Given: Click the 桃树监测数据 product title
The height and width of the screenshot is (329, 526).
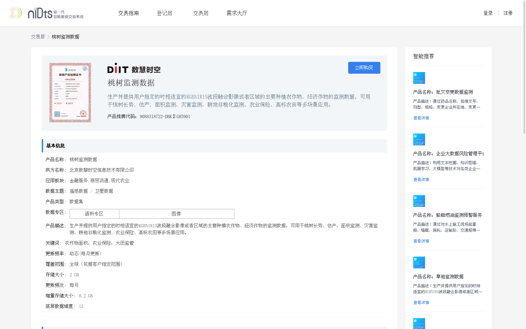Looking at the screenshot, I should click(131, 83).
